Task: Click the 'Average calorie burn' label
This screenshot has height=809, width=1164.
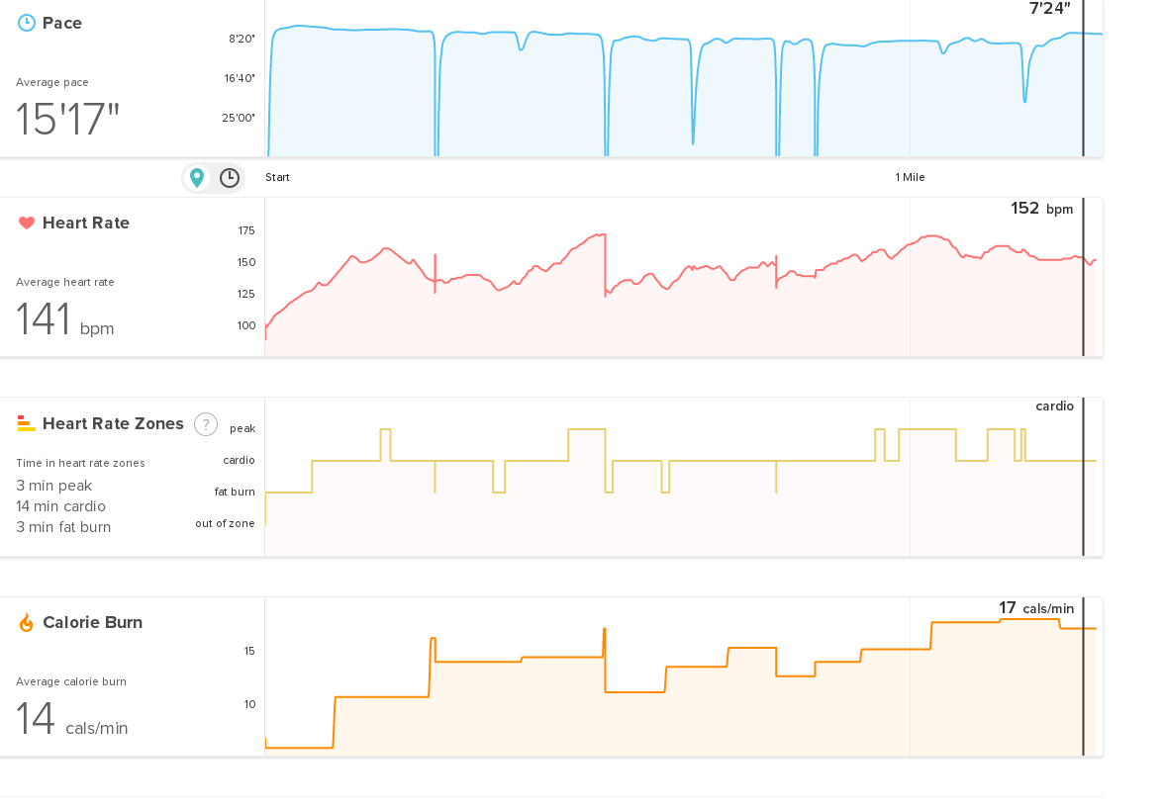Action: click(x=71, y=681)
